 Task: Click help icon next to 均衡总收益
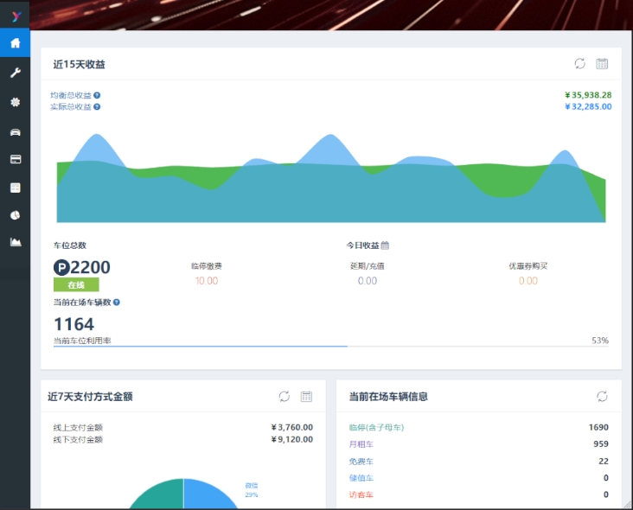click(97, 95)
